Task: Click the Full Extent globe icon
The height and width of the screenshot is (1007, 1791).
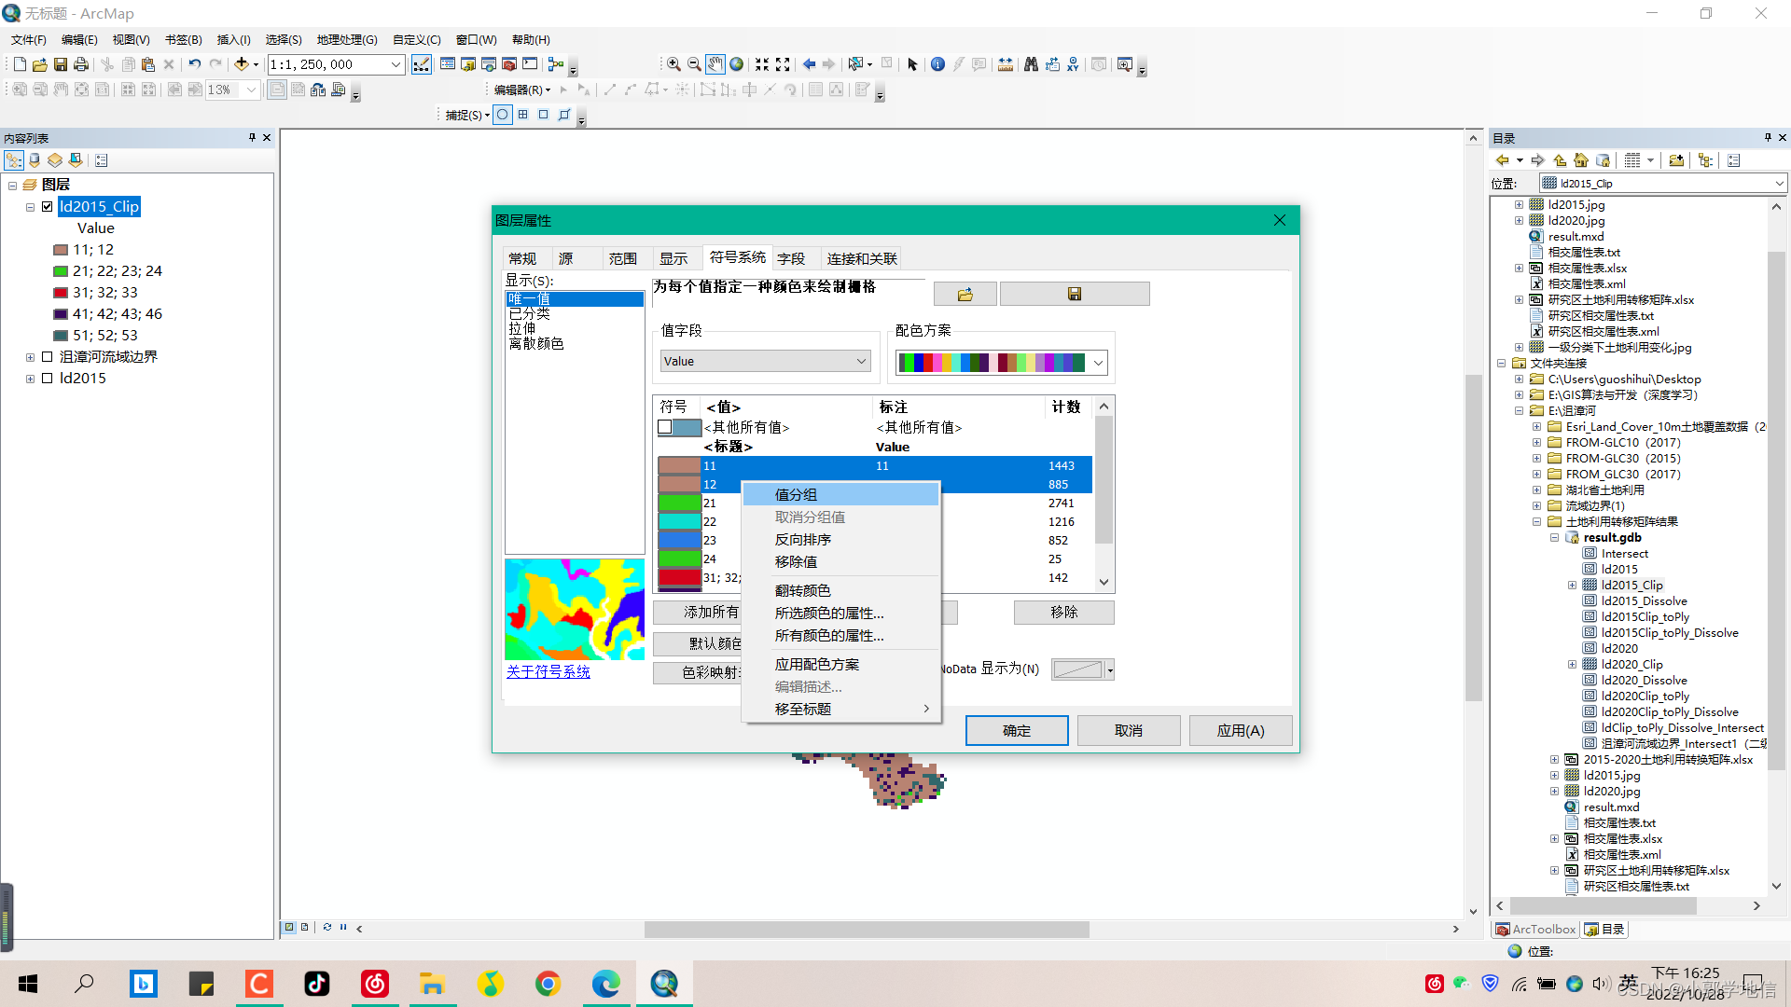Action: point(736,64)
